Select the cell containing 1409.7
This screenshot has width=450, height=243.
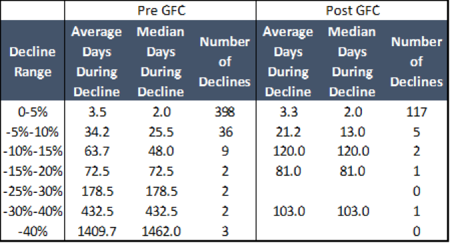coord(97,231)
